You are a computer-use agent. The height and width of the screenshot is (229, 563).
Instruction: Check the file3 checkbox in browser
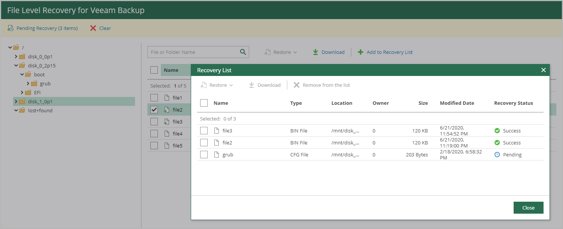(x=154, y=122)
